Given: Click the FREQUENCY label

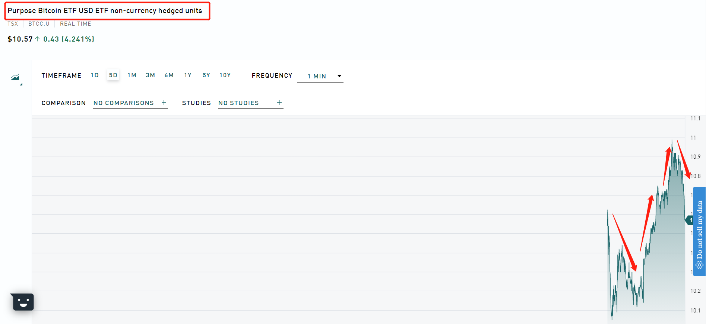Looking at the screenshot, I should (272, 75).
